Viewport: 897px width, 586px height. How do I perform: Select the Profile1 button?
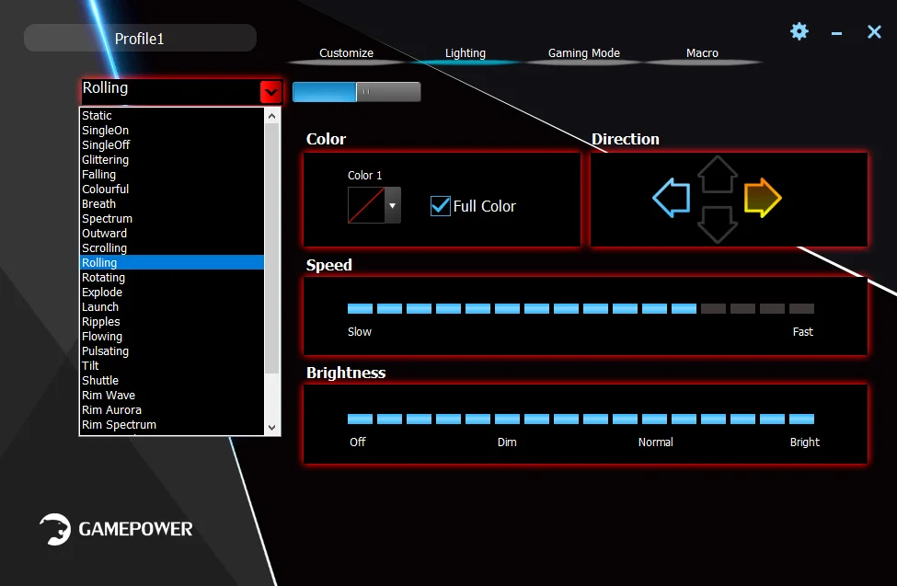click(x=140, y=39)
